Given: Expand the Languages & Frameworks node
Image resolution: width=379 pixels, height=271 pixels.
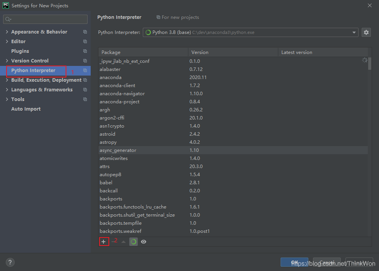Looking at the screenshot, I should (7, 90).
